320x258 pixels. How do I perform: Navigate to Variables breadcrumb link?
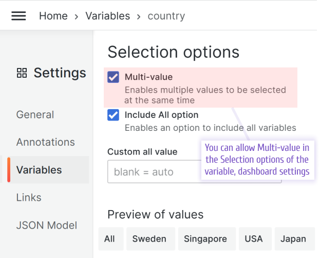coord(108,16)
